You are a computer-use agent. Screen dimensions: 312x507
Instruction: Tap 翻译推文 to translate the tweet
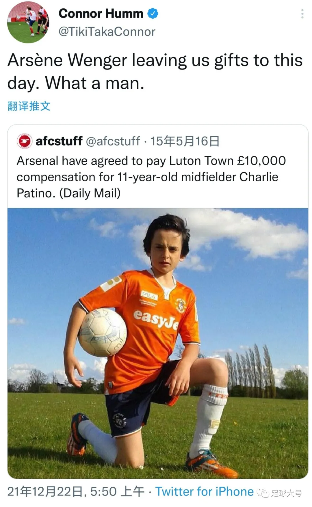point(29,106)
